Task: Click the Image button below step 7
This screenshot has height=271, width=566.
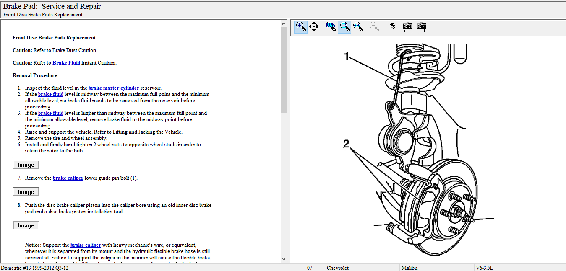Action: click(26, 192)
